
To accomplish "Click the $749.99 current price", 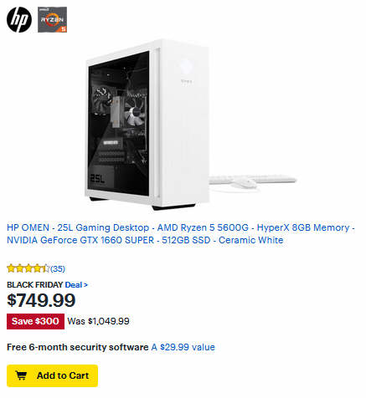I will point(41,300).
